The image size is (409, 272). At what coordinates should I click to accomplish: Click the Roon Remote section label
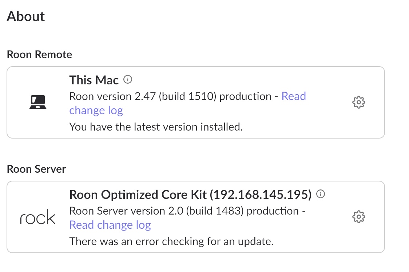39,55
